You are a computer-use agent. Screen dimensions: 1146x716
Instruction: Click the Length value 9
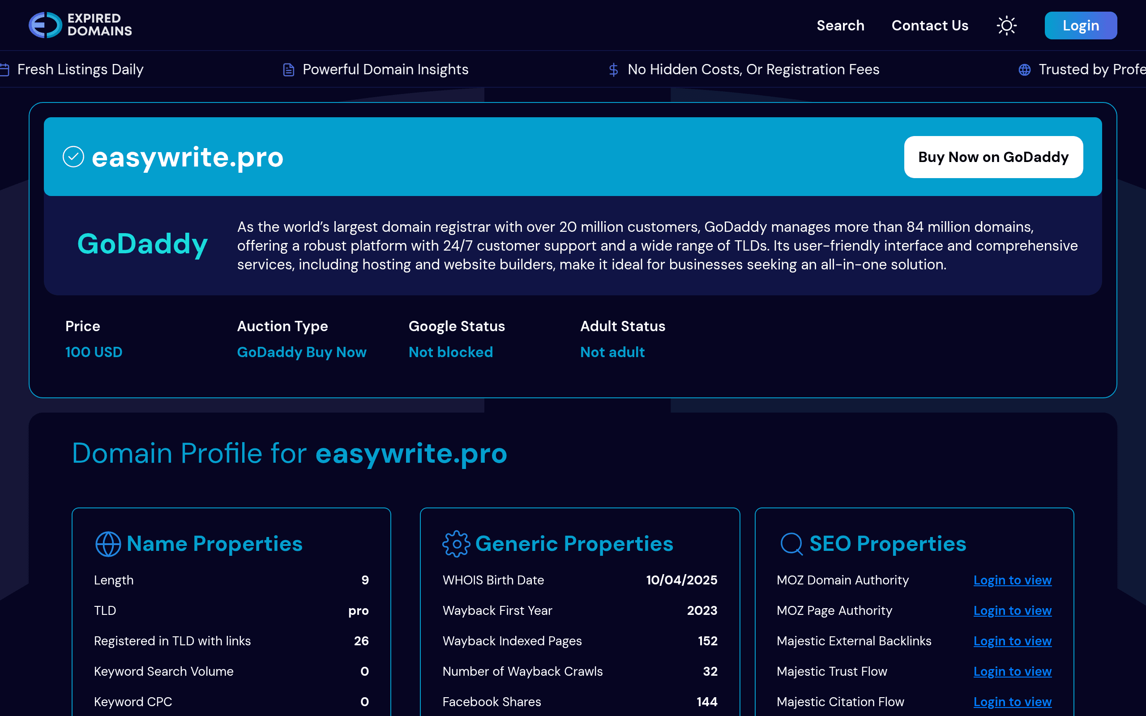(365, 580)
